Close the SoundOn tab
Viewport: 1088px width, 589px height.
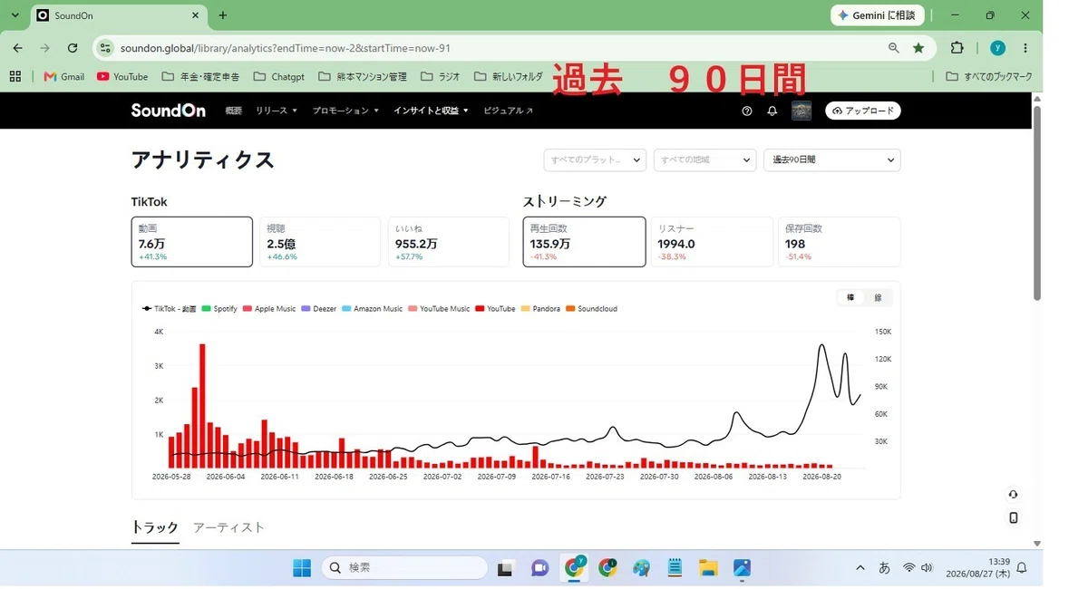pyautogui.click(x=196, y=15)
